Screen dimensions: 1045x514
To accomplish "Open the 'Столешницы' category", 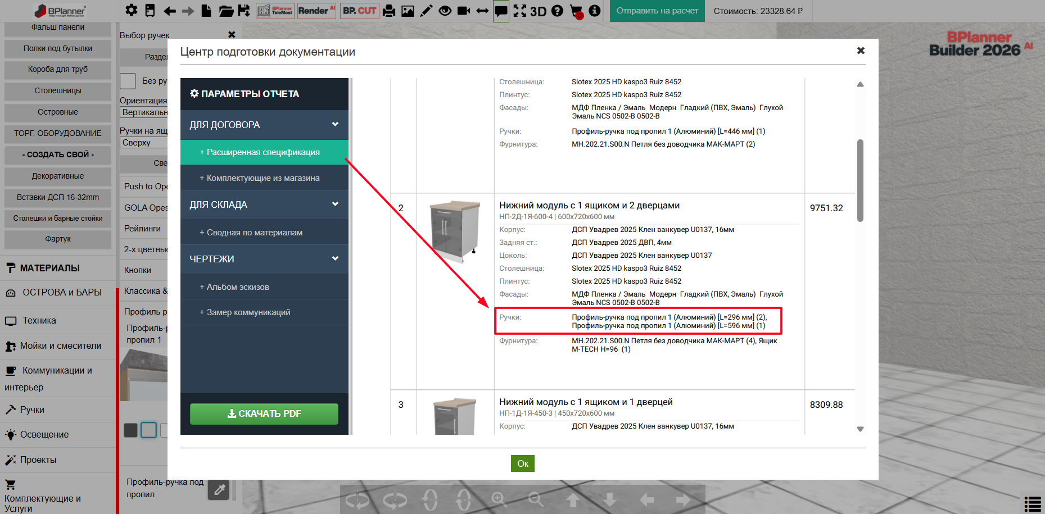I will coord(58,90).
